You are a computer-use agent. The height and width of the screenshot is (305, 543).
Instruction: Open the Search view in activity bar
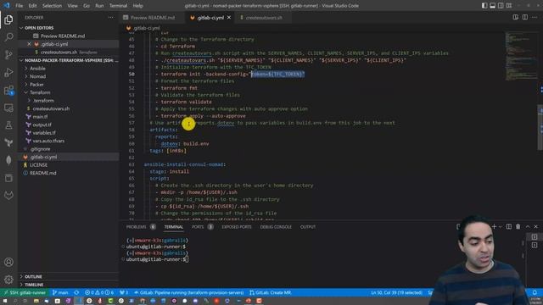click(8, 37)
